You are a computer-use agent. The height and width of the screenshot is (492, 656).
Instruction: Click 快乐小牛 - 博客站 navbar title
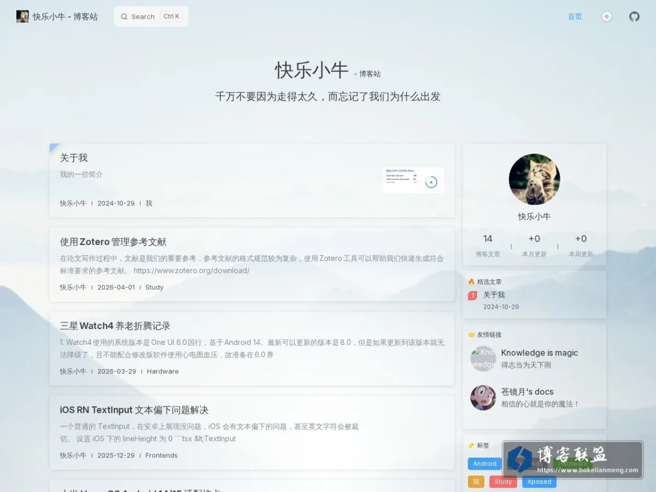click(65, 16)
